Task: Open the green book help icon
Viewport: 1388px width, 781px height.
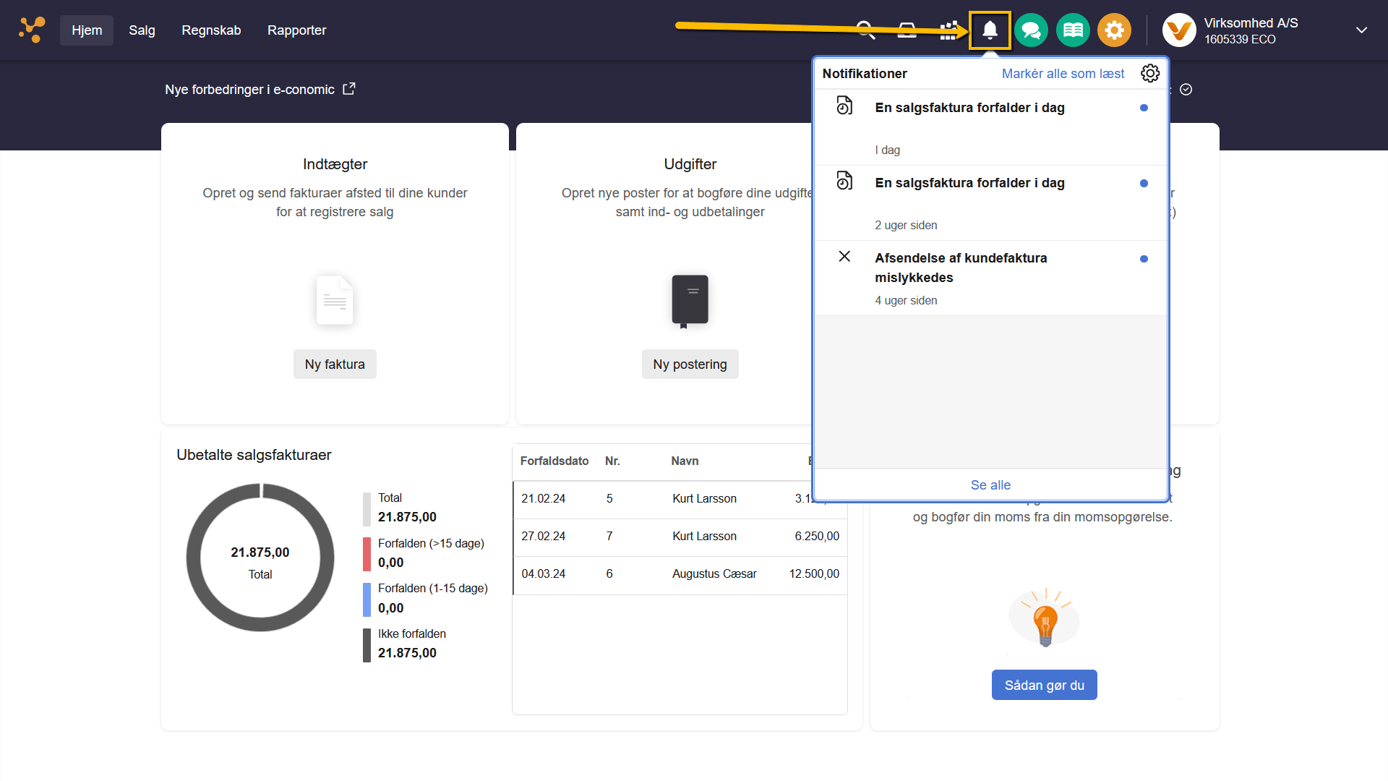Action: pyautogui.click(x=1073, y=30)
